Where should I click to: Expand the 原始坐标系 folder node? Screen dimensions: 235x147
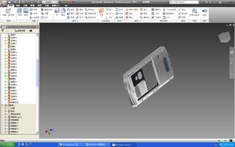tap(5, 114)
